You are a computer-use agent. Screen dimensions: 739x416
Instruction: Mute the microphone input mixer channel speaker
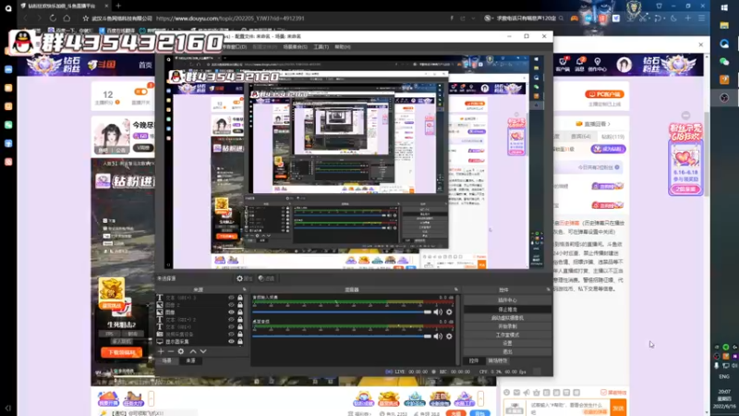pyautogui.click(x=438, y=312)
